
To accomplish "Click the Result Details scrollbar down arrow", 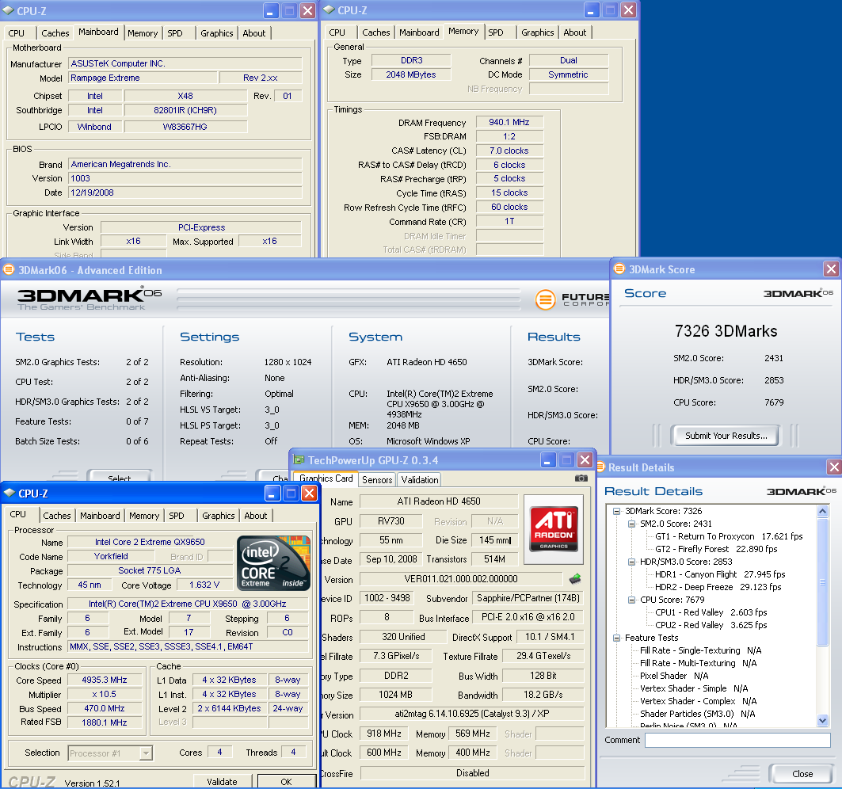I will (823, 721).
